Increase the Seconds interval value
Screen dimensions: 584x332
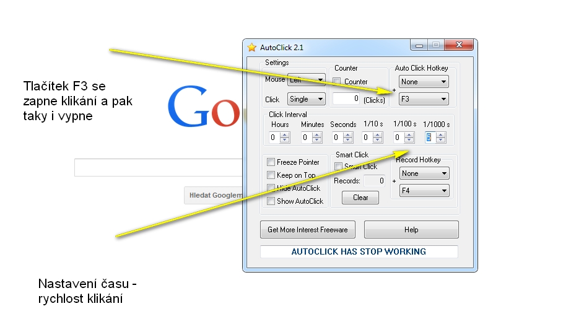(x=347, y=135)
